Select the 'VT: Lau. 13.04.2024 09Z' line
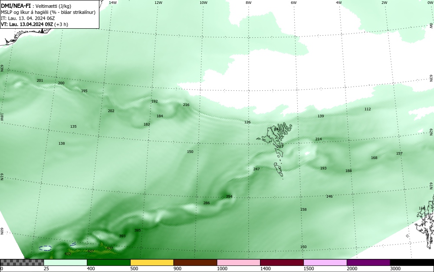Screen dimensions: 434x272 pos(27,24)
